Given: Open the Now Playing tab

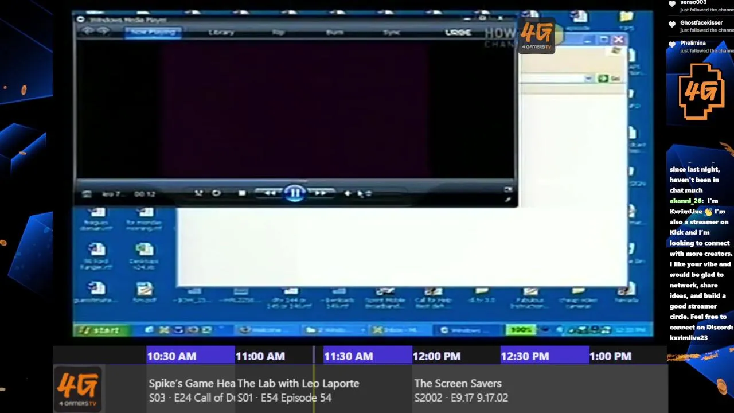Looking at the screenshot, I should coord(153,32).
